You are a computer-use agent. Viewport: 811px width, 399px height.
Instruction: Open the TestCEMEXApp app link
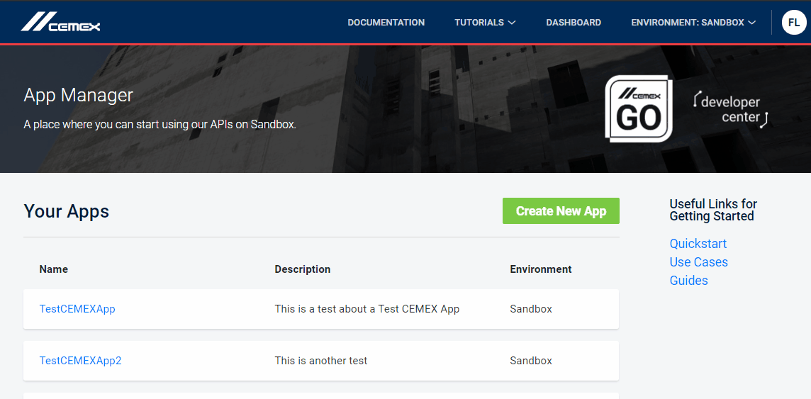pyautogui.click(x=77, y=309)
